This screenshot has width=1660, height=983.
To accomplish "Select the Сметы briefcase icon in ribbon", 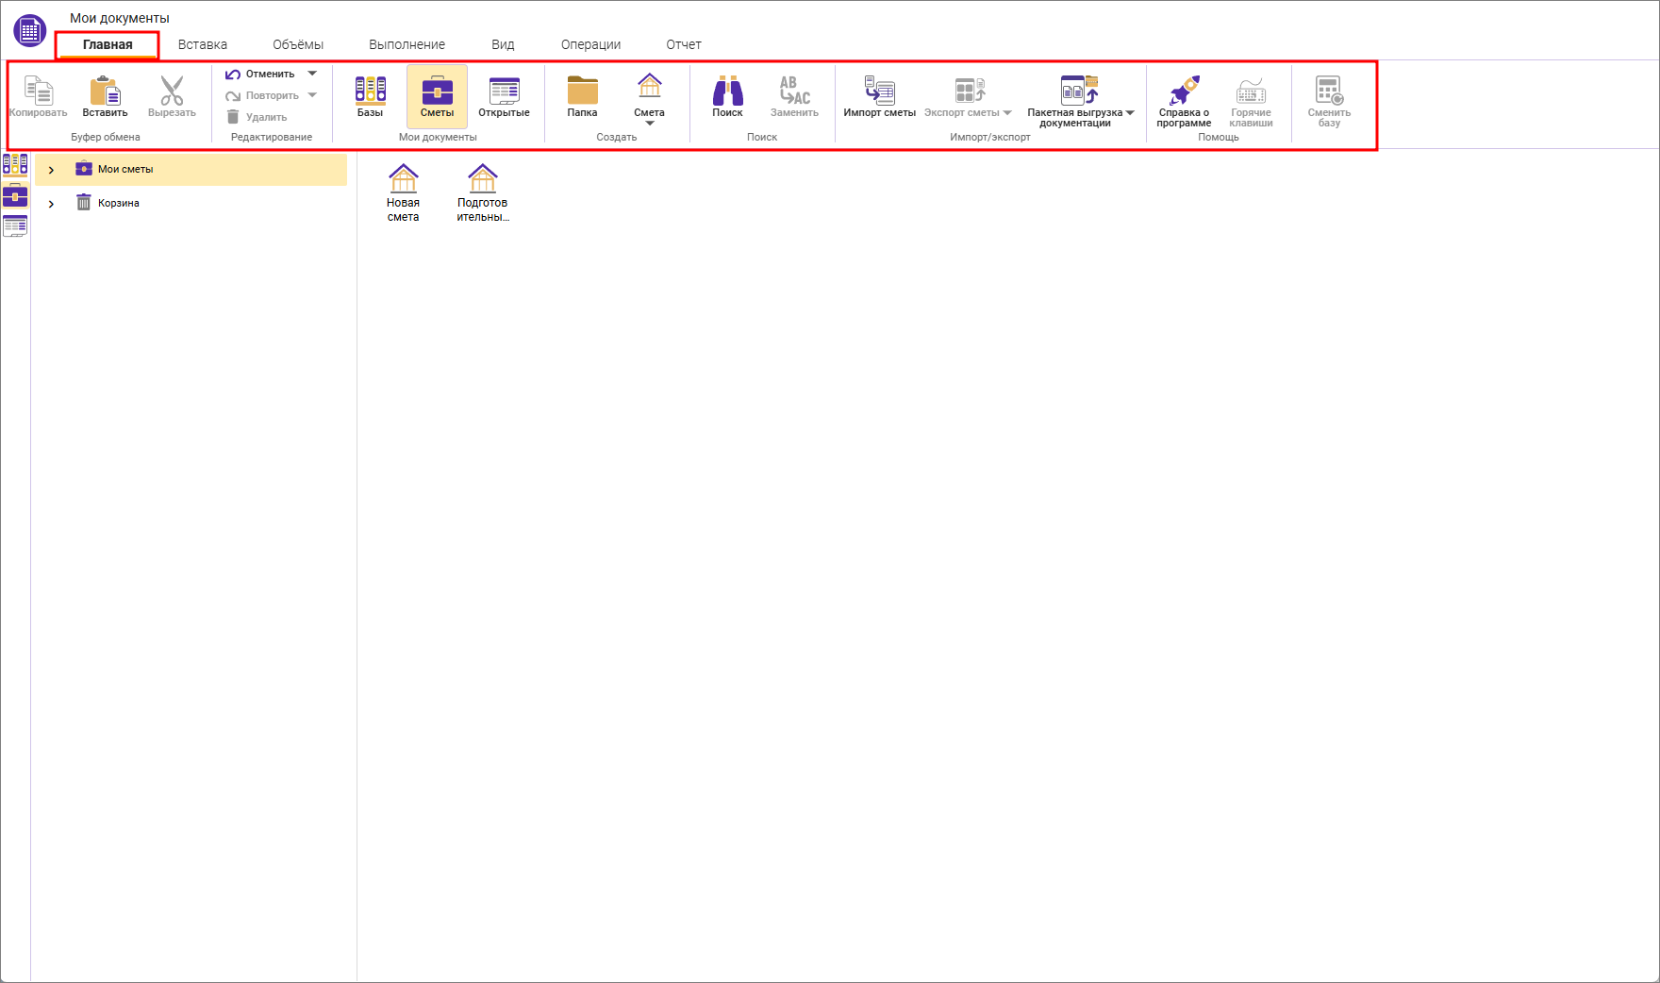I will tap(437, 92).
